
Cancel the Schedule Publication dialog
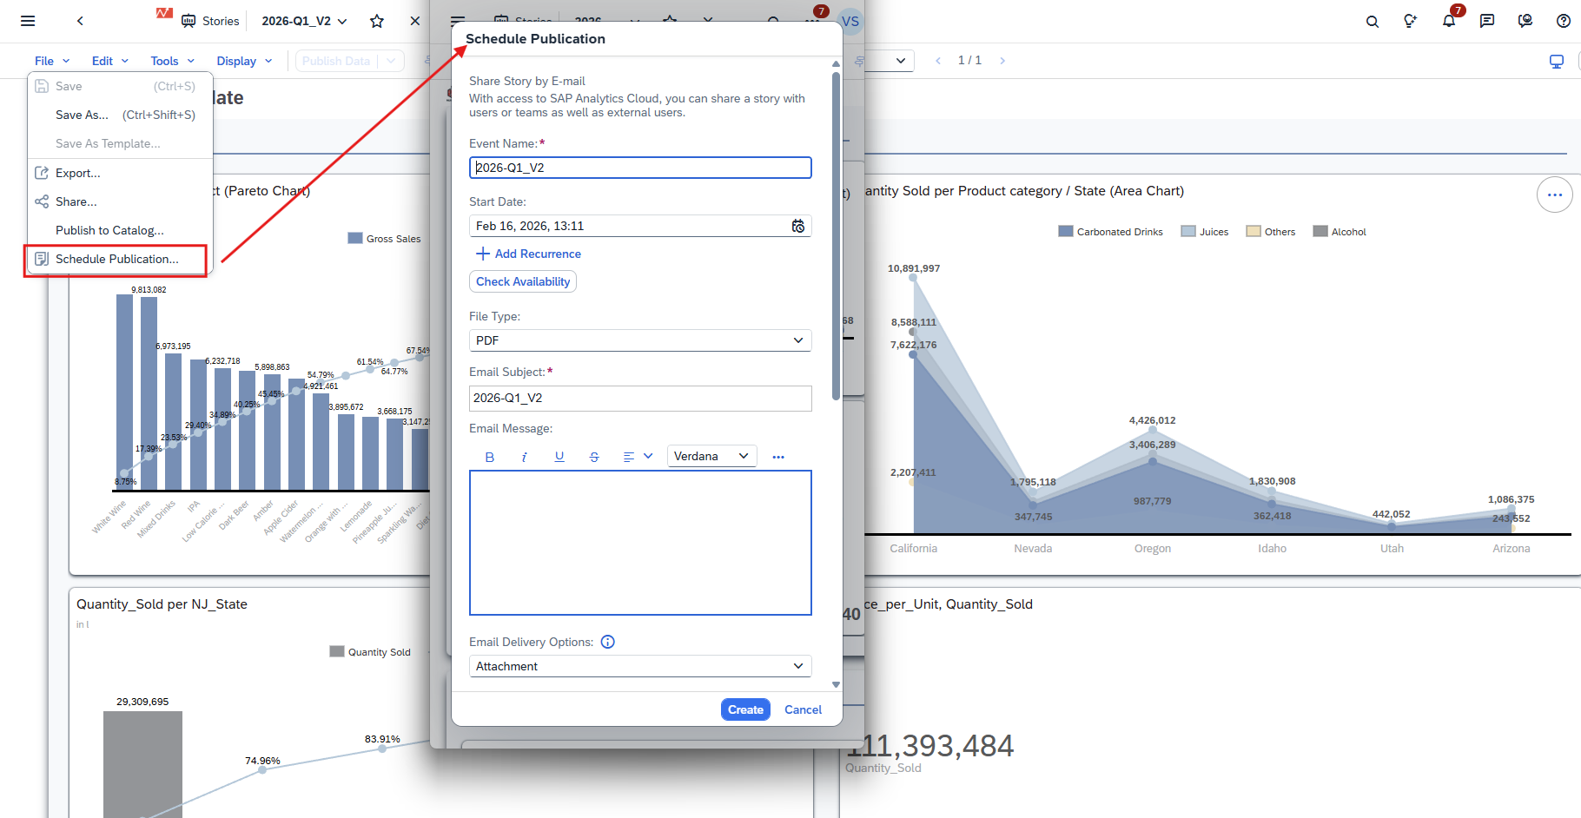[x=803, y=709]
